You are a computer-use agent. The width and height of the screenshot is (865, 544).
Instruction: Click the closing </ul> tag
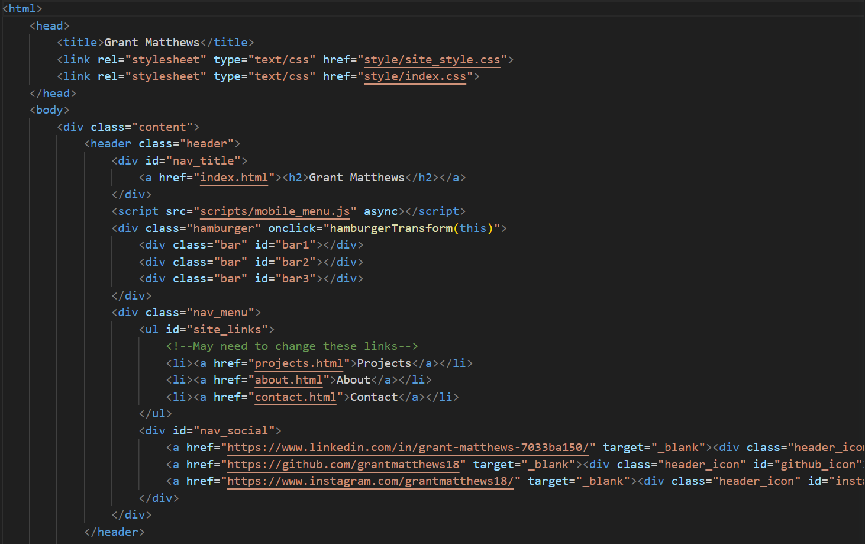[x=156, y=414]
